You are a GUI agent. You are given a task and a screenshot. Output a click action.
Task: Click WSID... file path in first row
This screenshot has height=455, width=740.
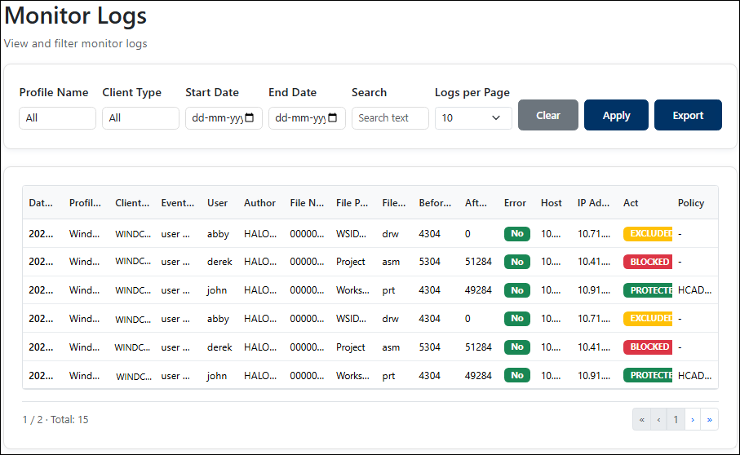click(x=351, y=233)
